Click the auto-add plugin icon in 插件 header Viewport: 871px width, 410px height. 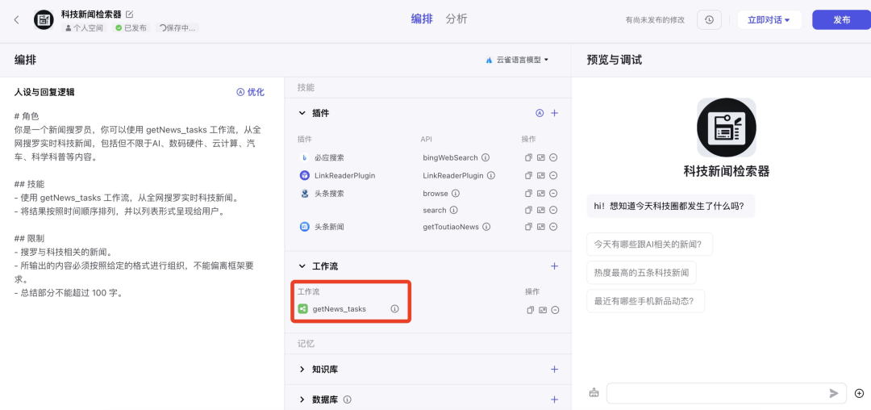point(539,113)
